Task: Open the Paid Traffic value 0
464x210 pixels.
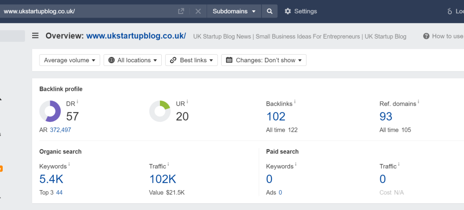Action: click(382, 179)
